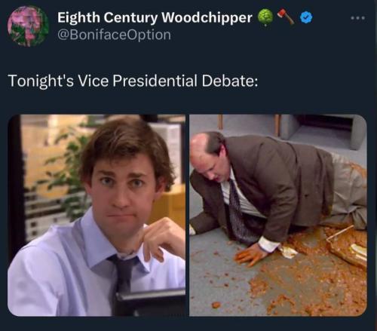This screenshot has width=377, height=331.
Task: Click the word "Woodchipper" in display name
Action: coord(207,17)
